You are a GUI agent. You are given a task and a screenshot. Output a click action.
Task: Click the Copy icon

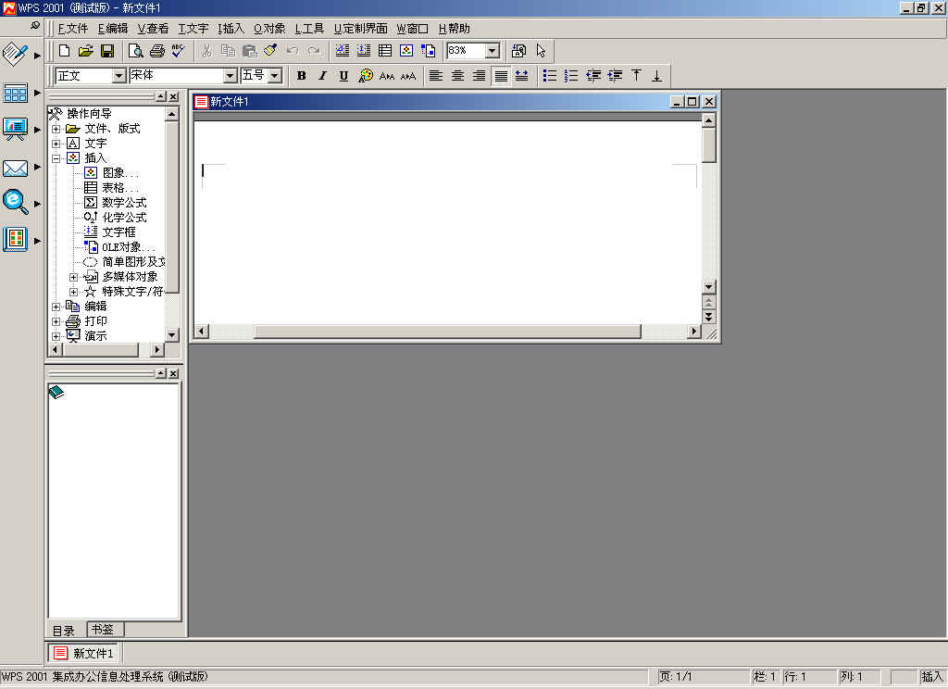pos(228,51)
